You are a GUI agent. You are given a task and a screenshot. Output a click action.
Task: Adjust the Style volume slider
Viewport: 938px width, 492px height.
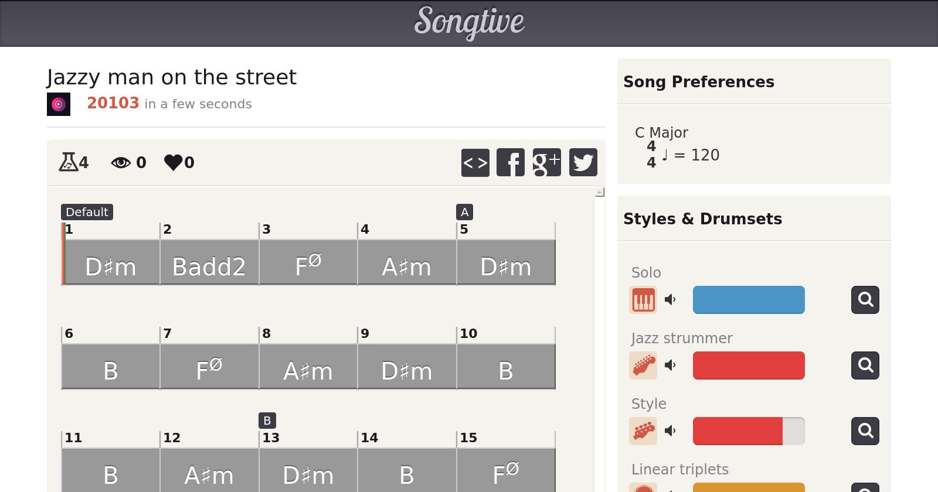tap(749, 431)
